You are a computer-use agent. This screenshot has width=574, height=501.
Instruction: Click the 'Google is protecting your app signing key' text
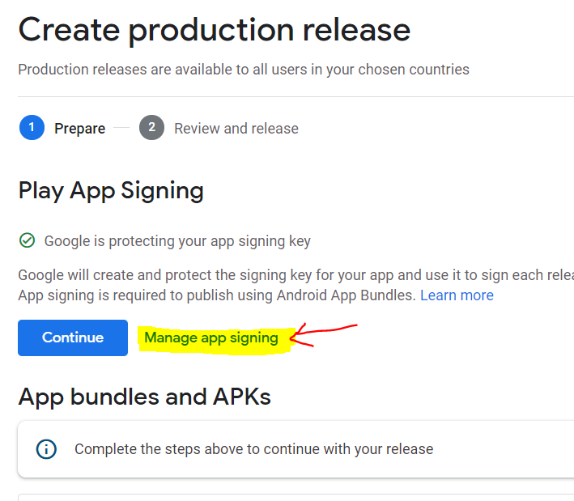(x=177, y=241)
